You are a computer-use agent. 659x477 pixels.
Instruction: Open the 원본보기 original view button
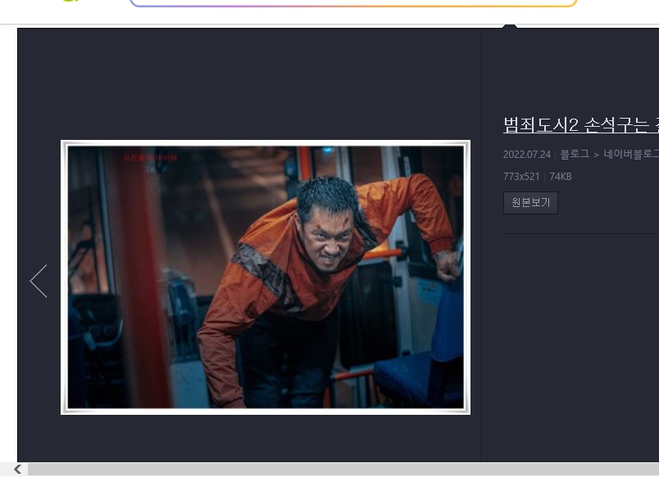click(x=530, y=203)
